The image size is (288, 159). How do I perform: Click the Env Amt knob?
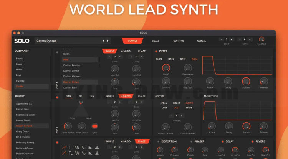[x=166, y=81]
